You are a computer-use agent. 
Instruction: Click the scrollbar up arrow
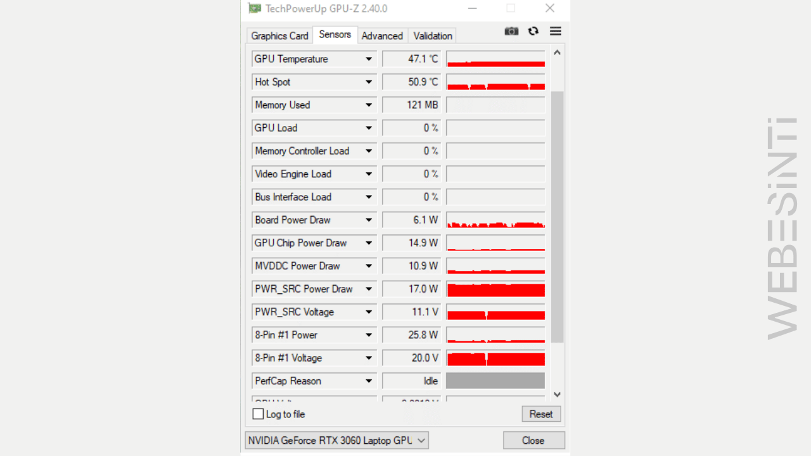pos(557,53)
